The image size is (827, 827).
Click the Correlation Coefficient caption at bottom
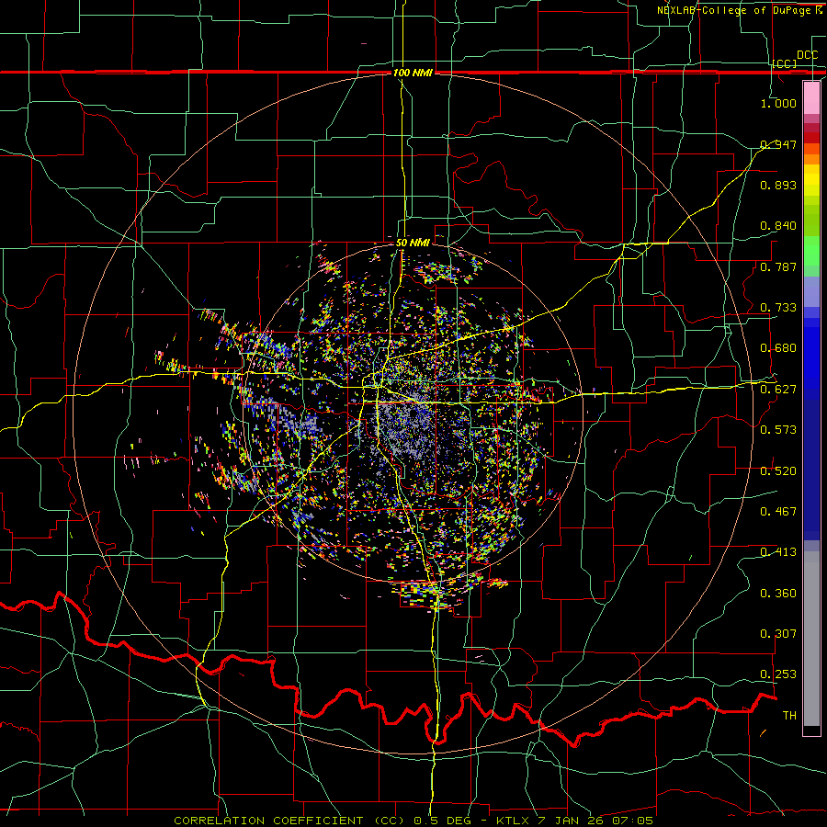pyautogui.click(x=413, y=821)
